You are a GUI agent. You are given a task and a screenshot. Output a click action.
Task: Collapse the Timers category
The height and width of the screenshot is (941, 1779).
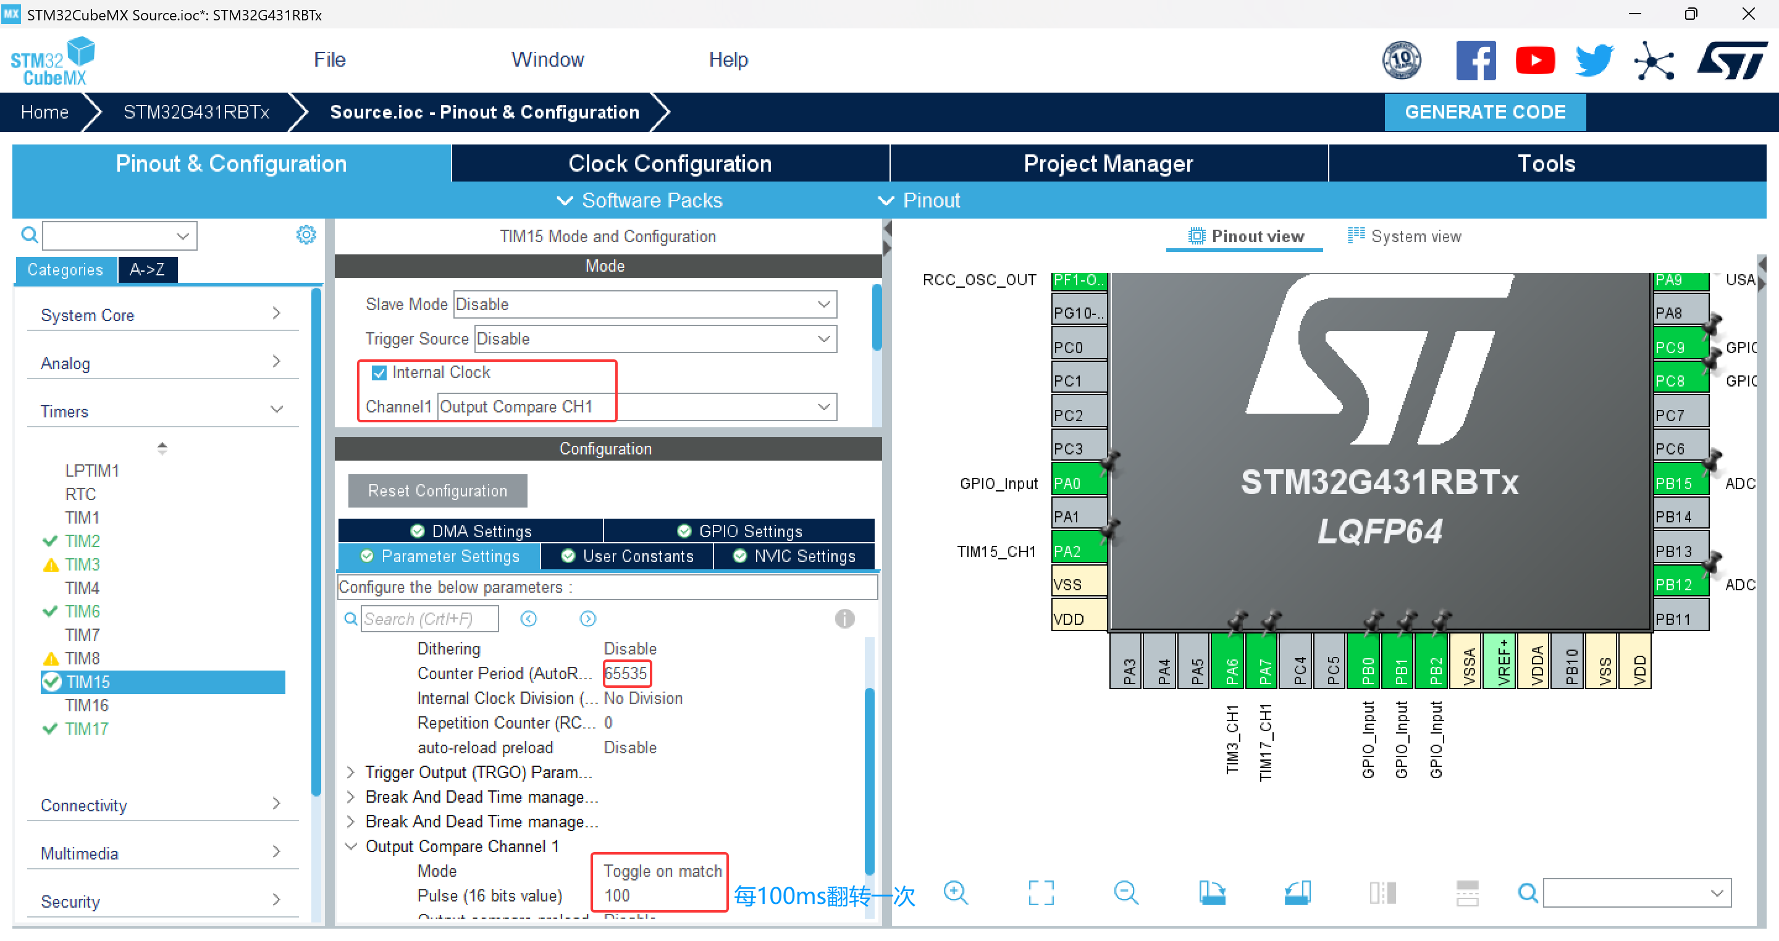coord(163,411)
